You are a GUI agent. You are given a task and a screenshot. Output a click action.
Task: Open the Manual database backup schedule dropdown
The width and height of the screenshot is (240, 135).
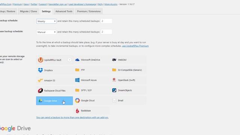tap(46, 32)
